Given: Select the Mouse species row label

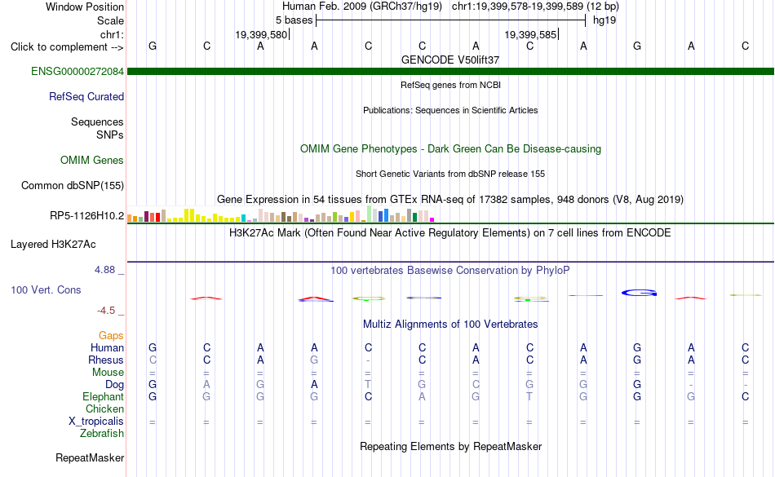Looking at the screenshot, I should click(108, 373).
